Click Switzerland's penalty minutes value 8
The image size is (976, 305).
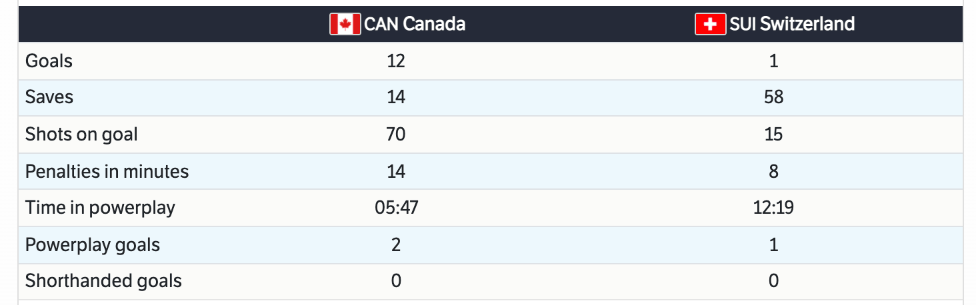pos(773,172)
